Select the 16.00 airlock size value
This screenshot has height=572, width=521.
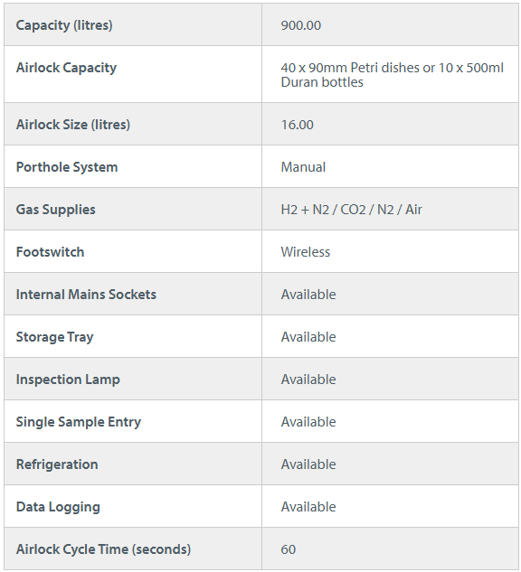pyautogui.click(x=298, y=125)
